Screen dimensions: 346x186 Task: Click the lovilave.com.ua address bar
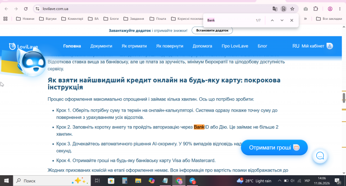click(155, 9)
